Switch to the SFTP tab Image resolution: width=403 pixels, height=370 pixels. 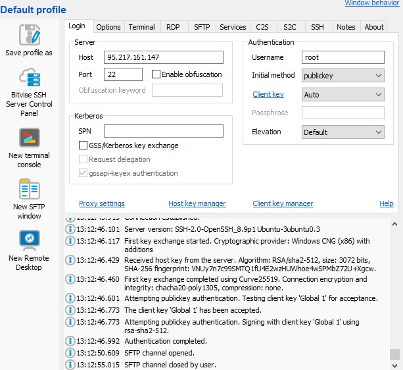click(201, 27)
